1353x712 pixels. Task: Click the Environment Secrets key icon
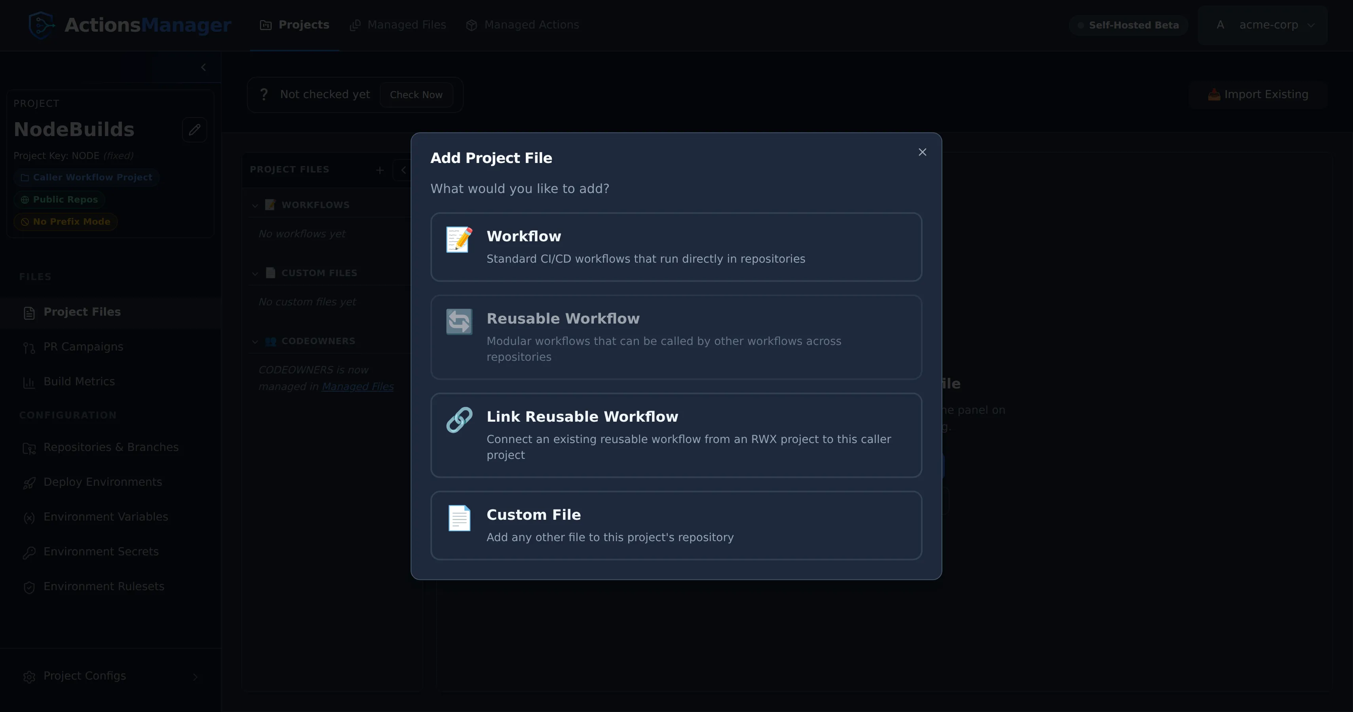coord(29,553)
